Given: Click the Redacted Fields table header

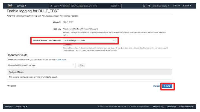Looking at the screenshot, I should pyautogui.click(x=16, y=72).
